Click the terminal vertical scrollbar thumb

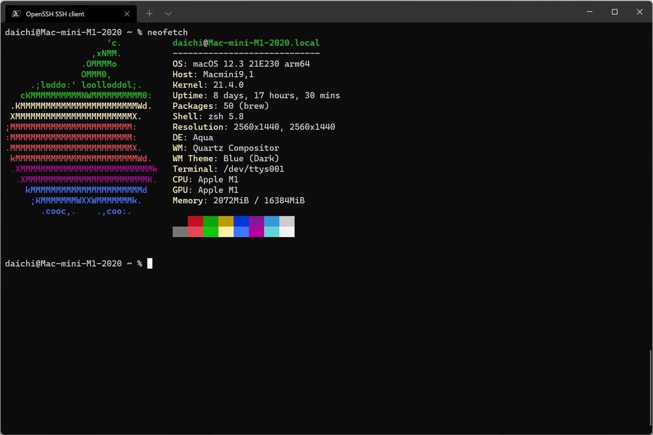[650, 389]
